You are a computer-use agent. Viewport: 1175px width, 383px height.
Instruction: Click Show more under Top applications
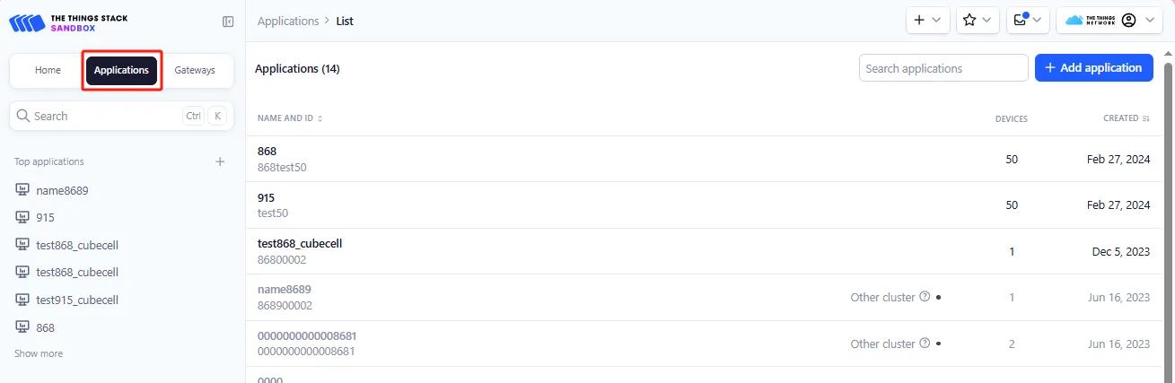tap(39, 353)
